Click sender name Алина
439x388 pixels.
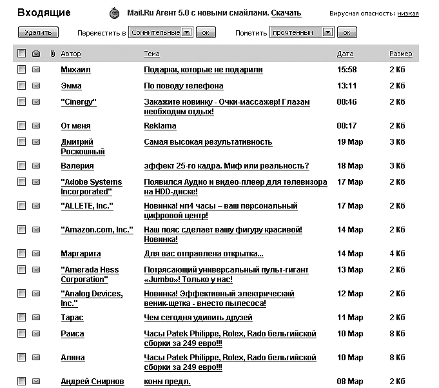click(73, 358)
